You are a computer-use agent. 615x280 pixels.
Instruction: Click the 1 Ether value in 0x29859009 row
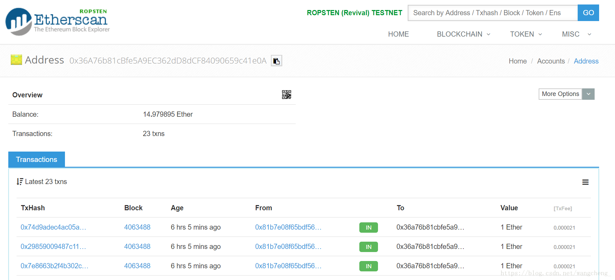(511, 247)
